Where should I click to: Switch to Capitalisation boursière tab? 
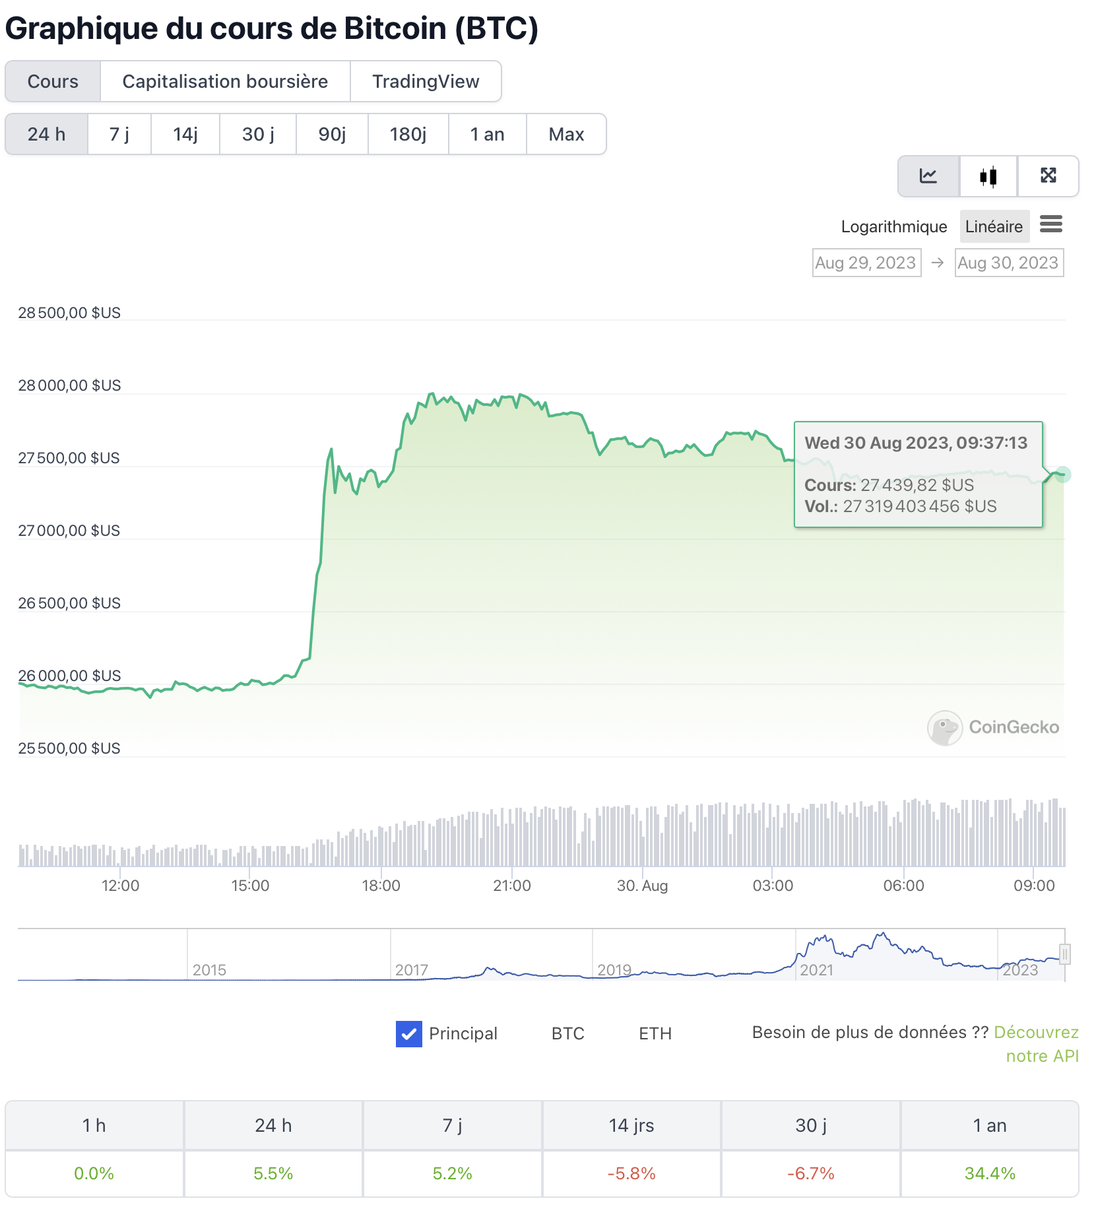coord(225,81)
